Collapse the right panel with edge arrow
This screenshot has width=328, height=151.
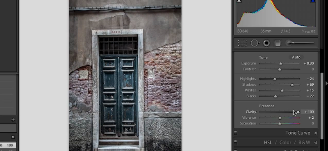(x=326, y=83)
